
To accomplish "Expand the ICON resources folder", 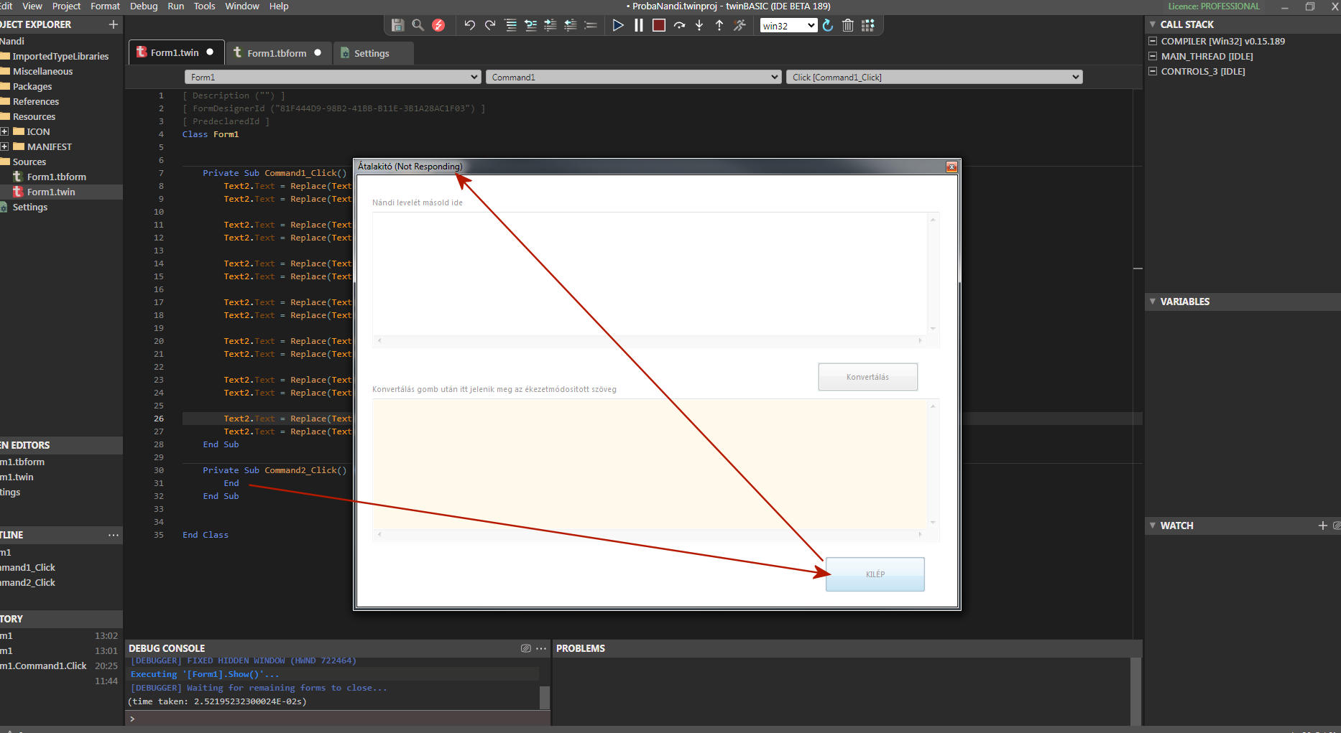I will [4, 131].
